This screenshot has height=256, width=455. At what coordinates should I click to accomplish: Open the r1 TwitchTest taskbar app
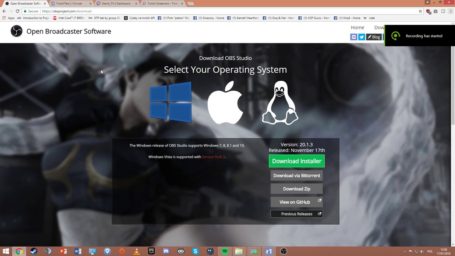pos(269,251)
